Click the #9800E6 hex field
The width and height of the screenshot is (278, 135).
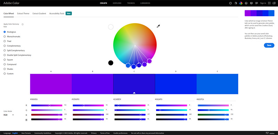(x=50, y=99)
